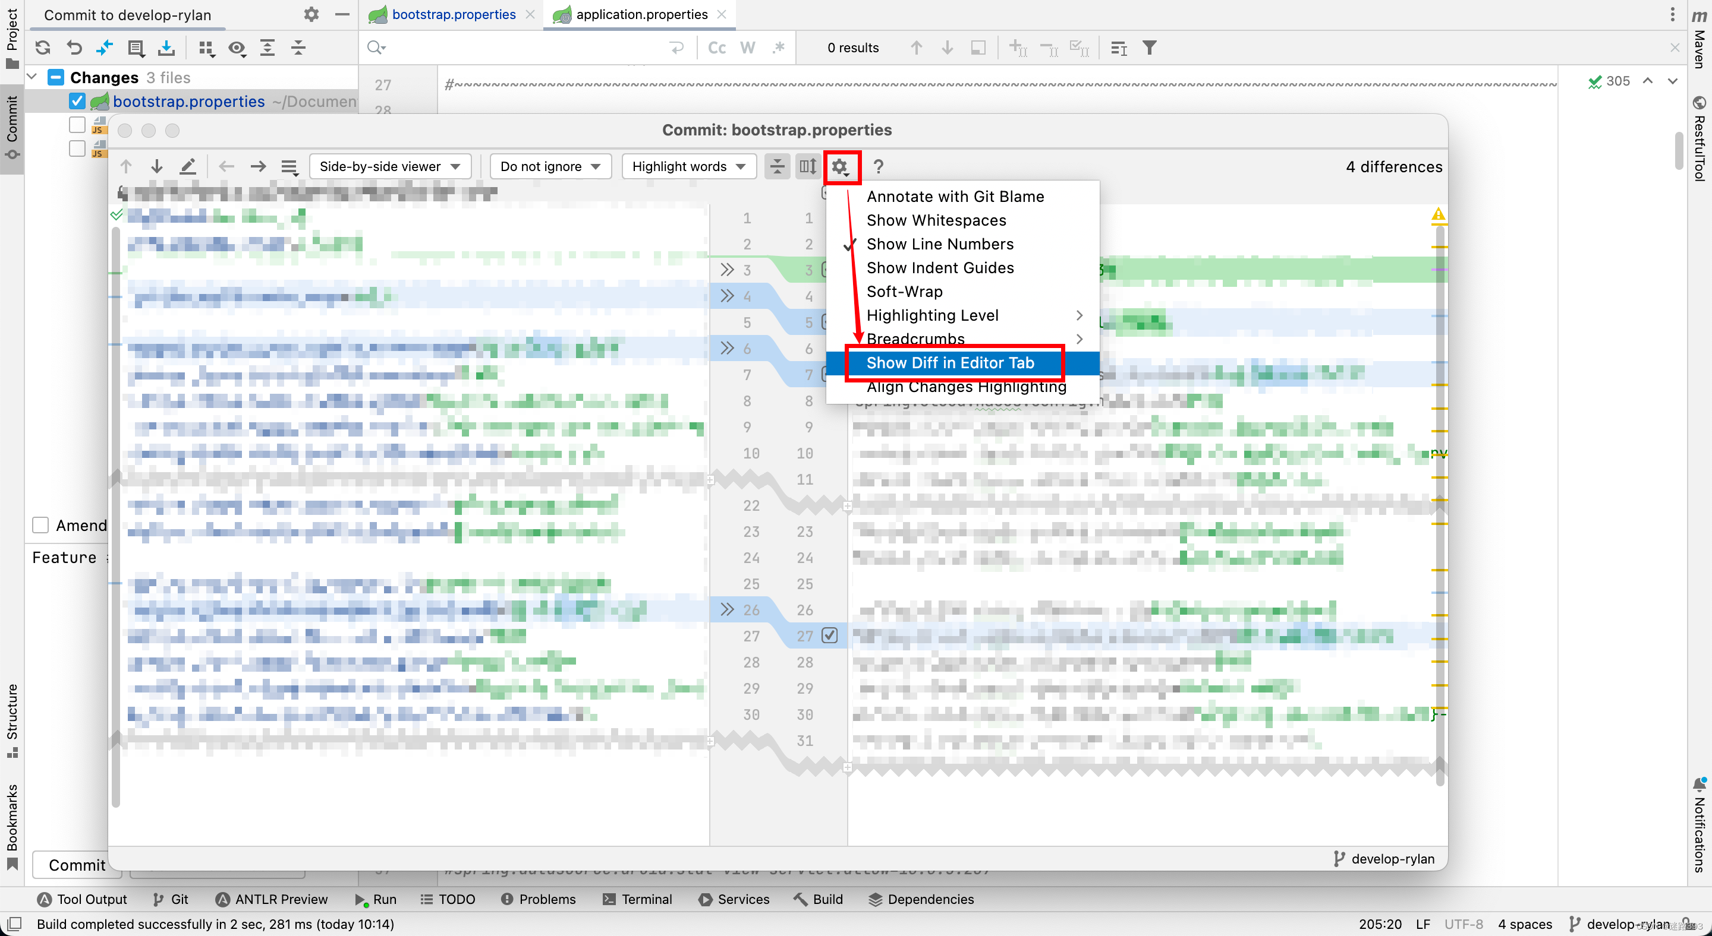Select Show Diff in Editor Tab

pyautogui.click(x=951, y=362)
